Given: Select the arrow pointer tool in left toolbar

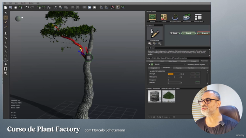Looking at the screenshot, I should [x=6, y=13].
